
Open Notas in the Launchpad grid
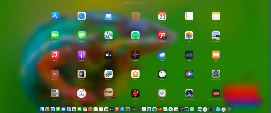click(216, 16)
